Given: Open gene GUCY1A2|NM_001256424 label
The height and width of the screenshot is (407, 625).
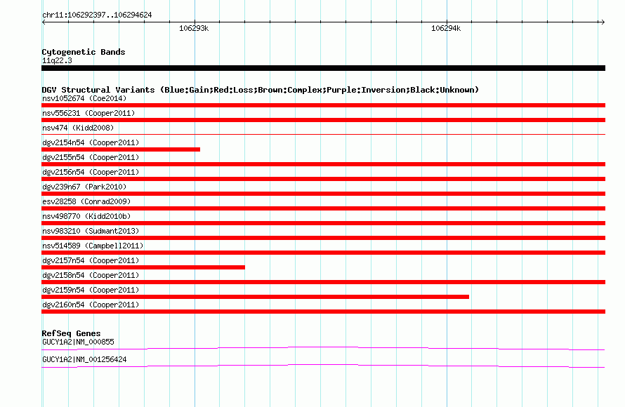Looking at the screenshot, I should point(84,359).
